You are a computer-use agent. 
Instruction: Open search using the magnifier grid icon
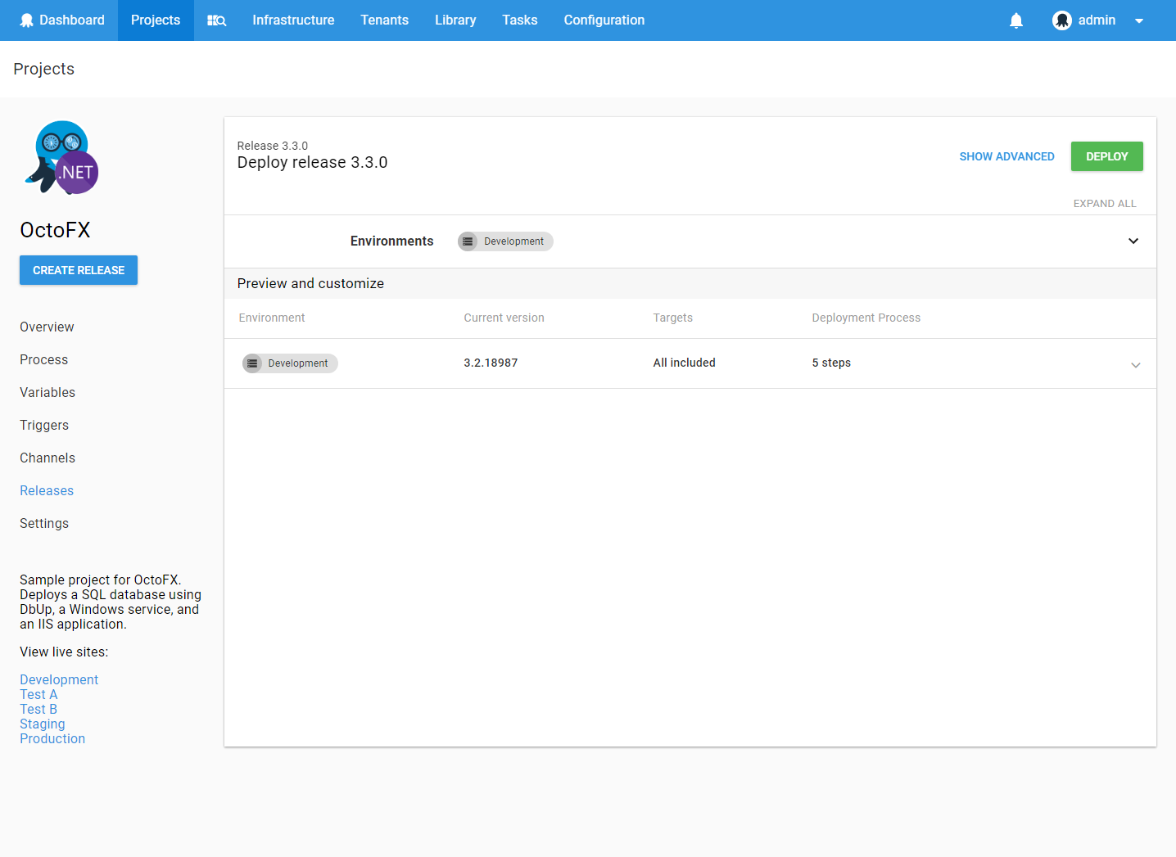coord(216,20)
